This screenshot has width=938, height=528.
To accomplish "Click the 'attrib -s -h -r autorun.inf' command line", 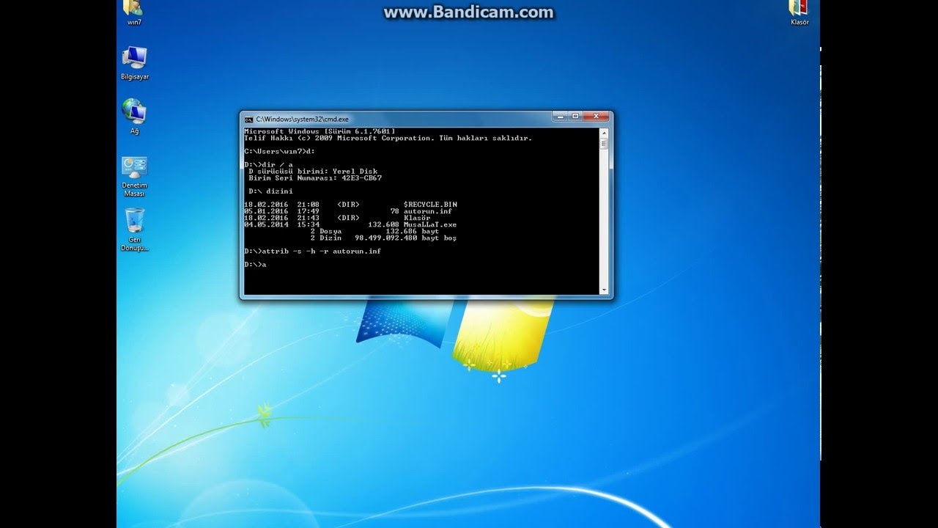I will 312,251.
